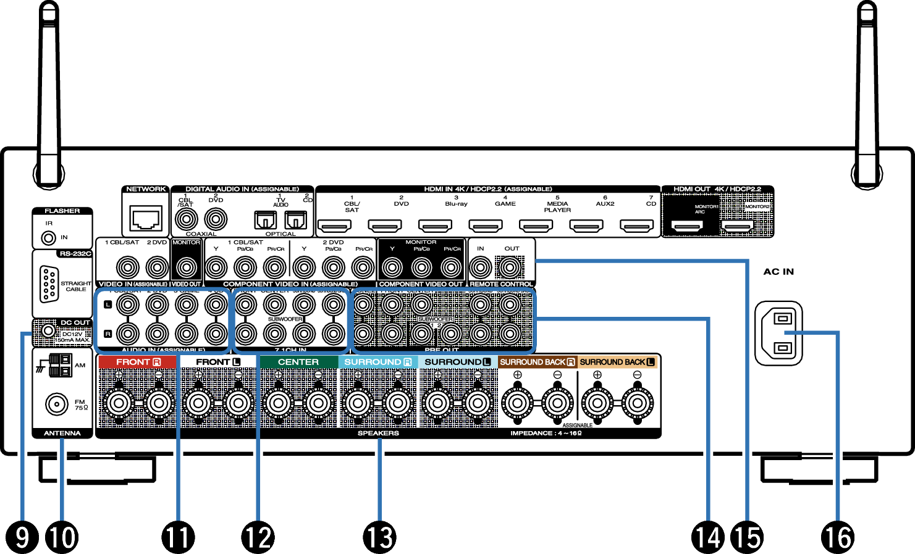Select the optical TV AUDIO input
This screenshot has width=915, height=554.
(x=266, y=220)
